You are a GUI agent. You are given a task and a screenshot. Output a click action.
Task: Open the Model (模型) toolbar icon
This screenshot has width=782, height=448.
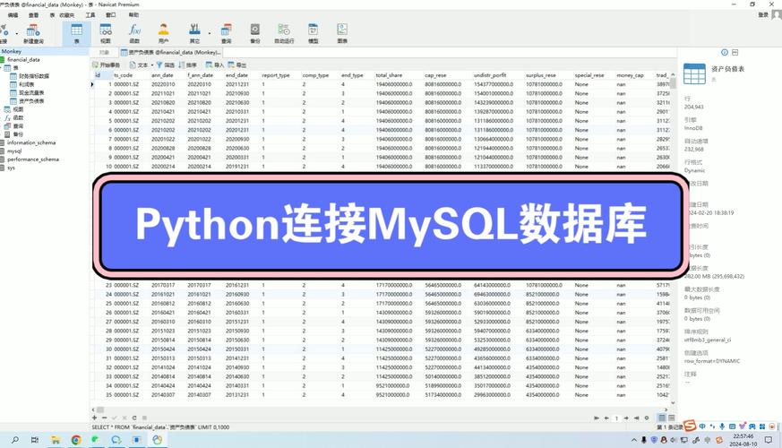[x=314, y=34]
